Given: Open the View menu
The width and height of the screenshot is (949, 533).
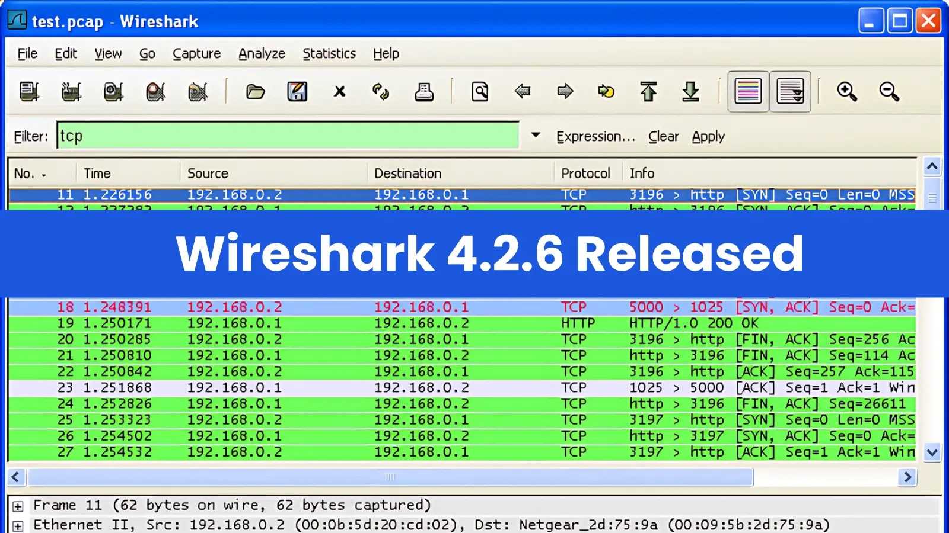Looking at the screenshot, I should [108, 53].
